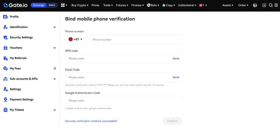This screenshot has height=128, width=280.
Task: Open the Futures menu
Action: click(x=122, y=5)
